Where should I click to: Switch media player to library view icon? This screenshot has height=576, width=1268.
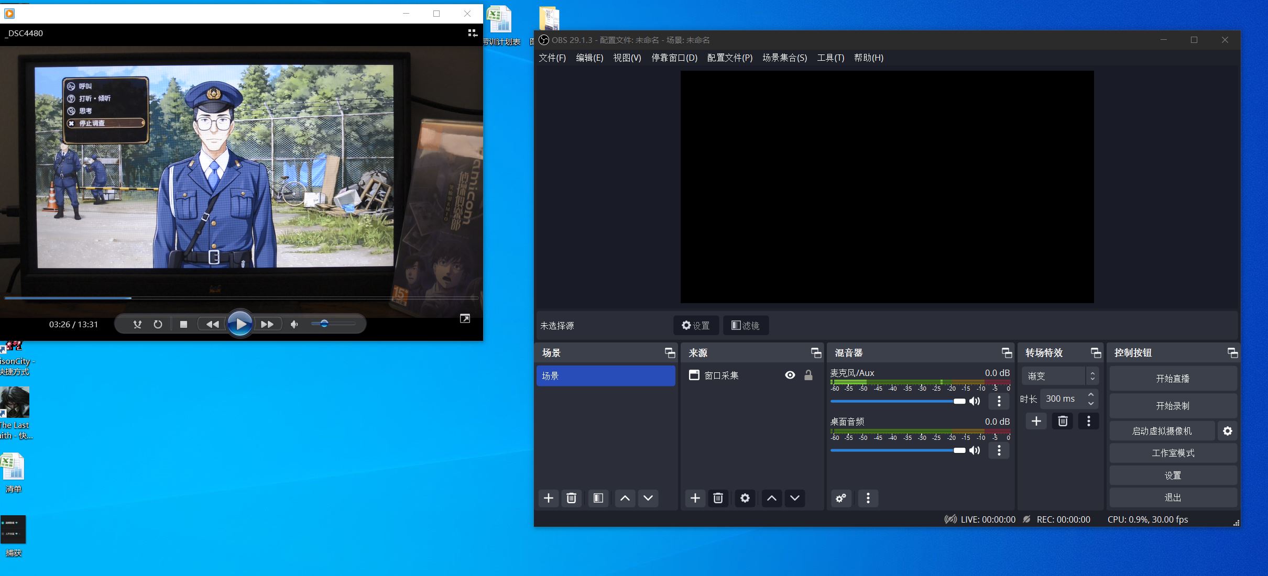[x=472, y=33]
